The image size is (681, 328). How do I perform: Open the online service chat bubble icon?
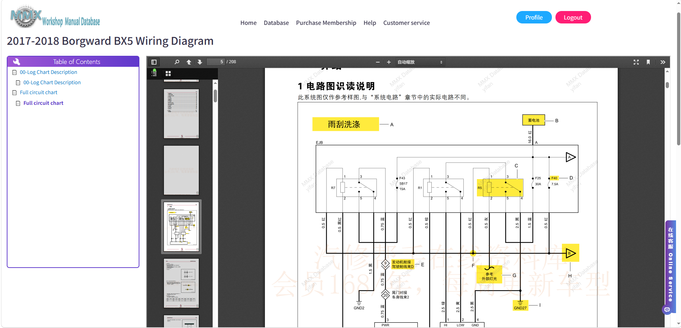pos(667,310)
